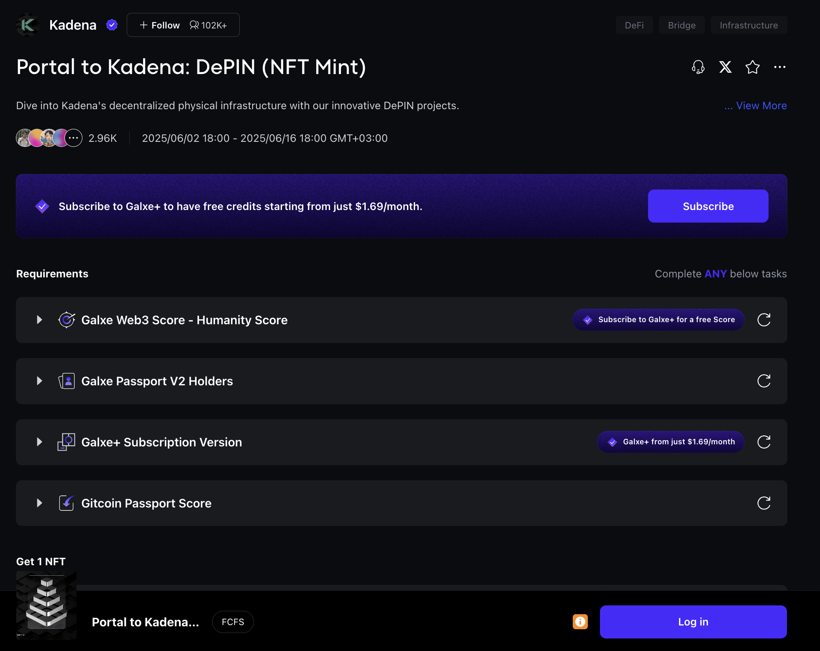Viewport: 820px width, 651px height.
Task: Expand Galxe+ Subscription Version task
Action: coord(39,442)
